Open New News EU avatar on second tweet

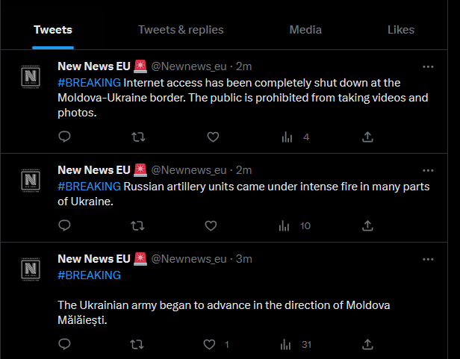click(x=31, y=180)
